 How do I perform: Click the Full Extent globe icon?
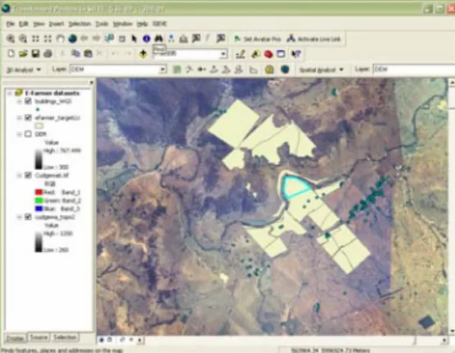coord(72,39)
